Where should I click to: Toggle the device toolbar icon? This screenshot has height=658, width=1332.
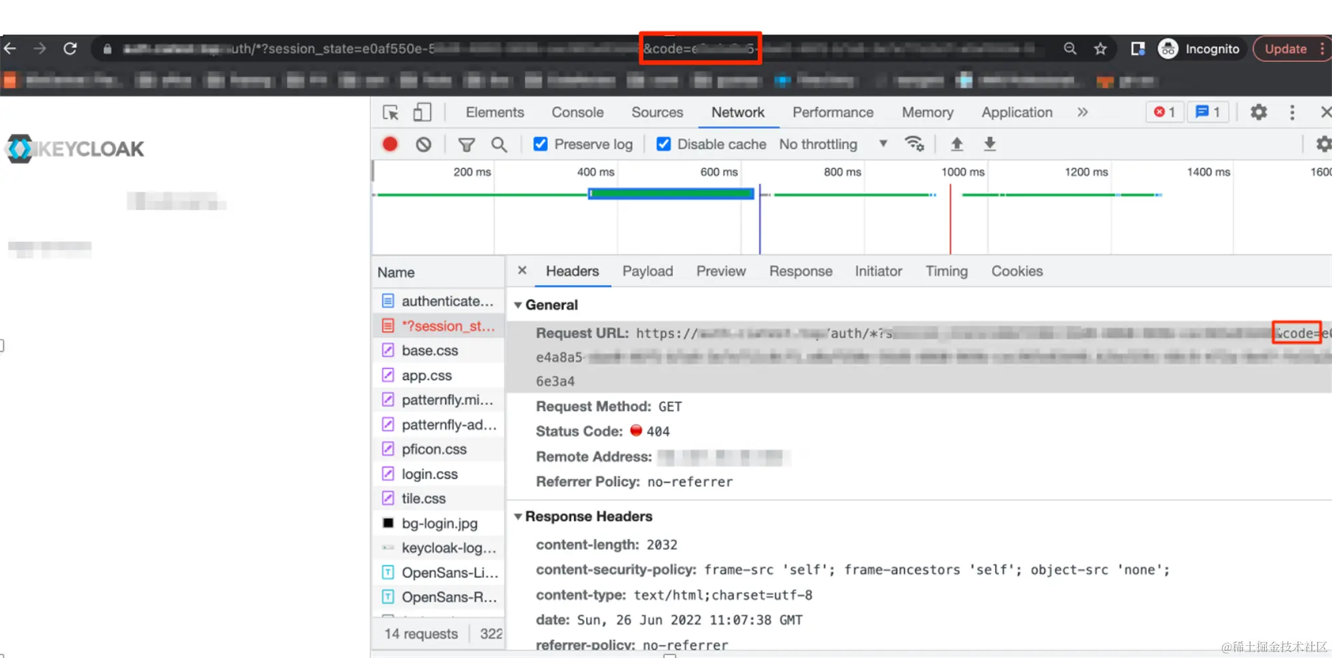click(x=422, y=113)
